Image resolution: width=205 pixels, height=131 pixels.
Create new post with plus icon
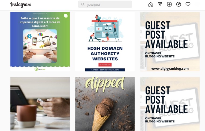coord(169,4)
